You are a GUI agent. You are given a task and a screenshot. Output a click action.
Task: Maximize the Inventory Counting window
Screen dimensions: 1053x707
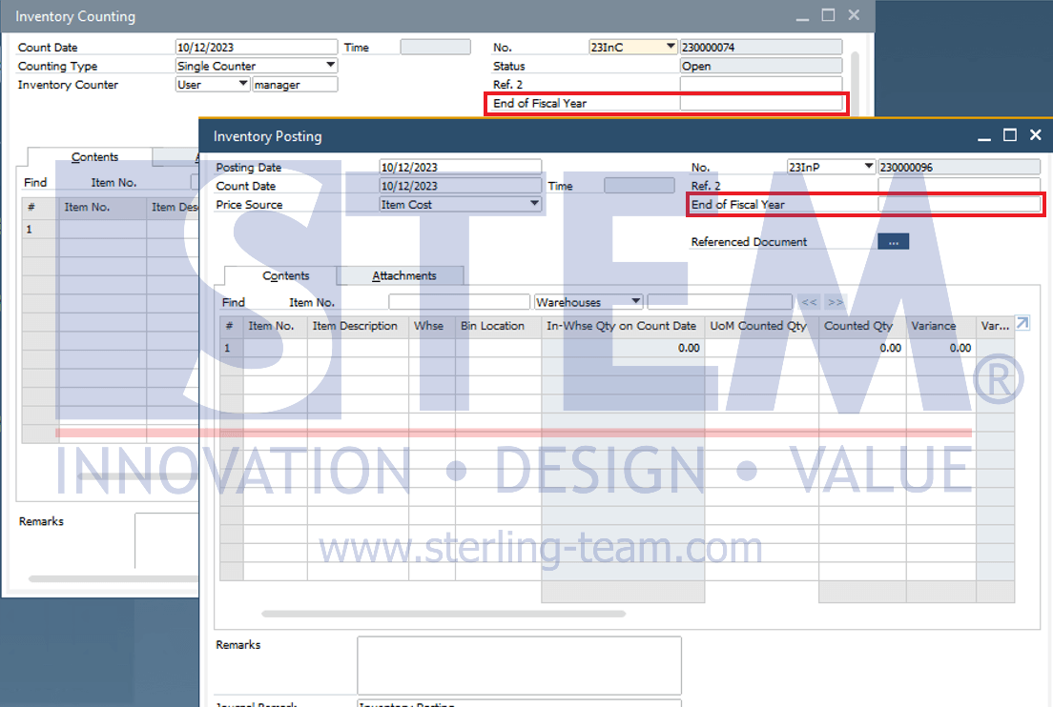pos(828,14)
